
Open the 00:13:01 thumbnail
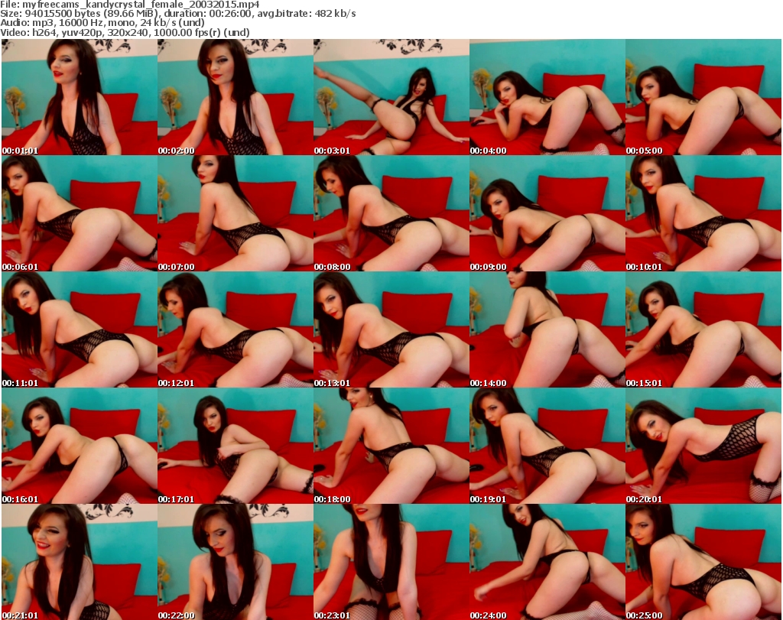[391, 329]
